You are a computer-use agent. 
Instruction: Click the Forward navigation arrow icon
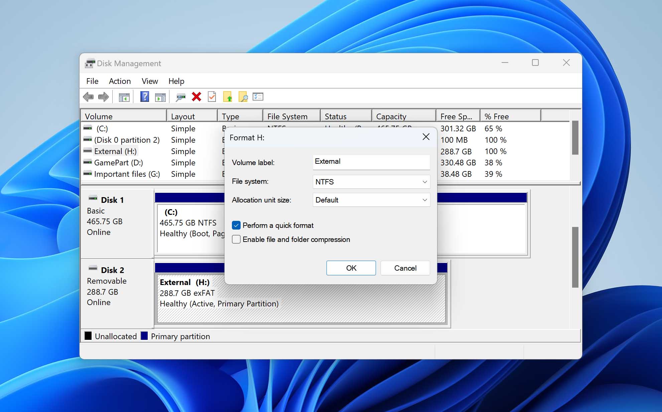(103, 97)
